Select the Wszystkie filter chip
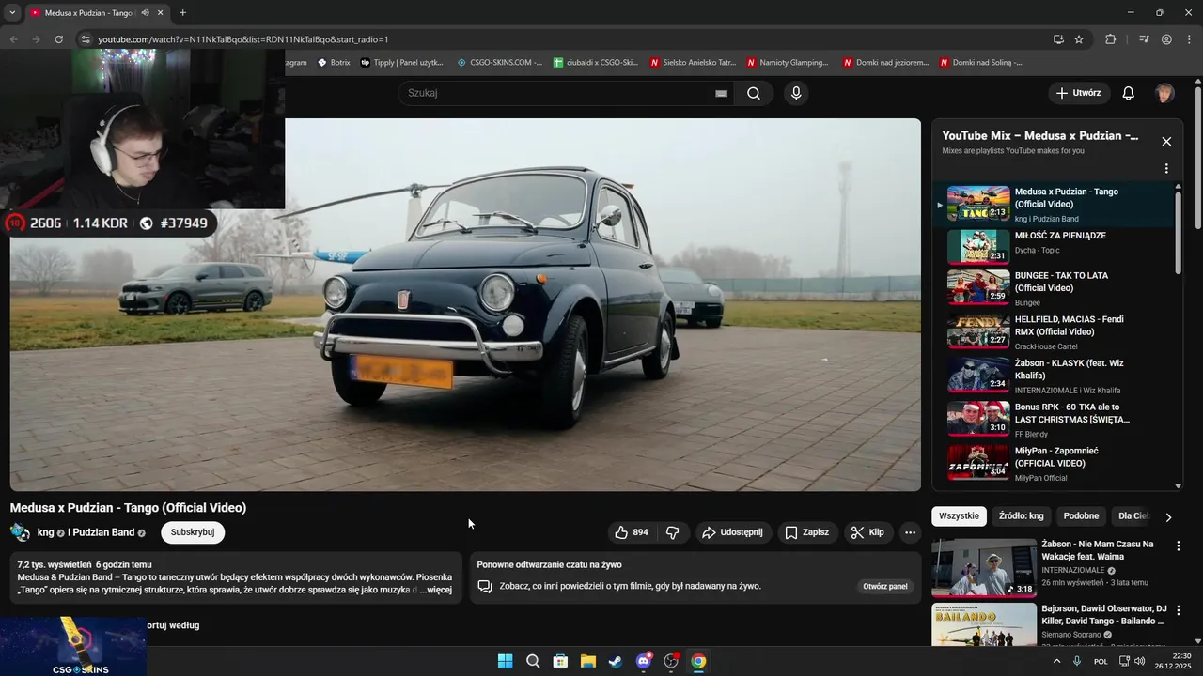The height and width of the screenshot is (676, 1203). 959,516
